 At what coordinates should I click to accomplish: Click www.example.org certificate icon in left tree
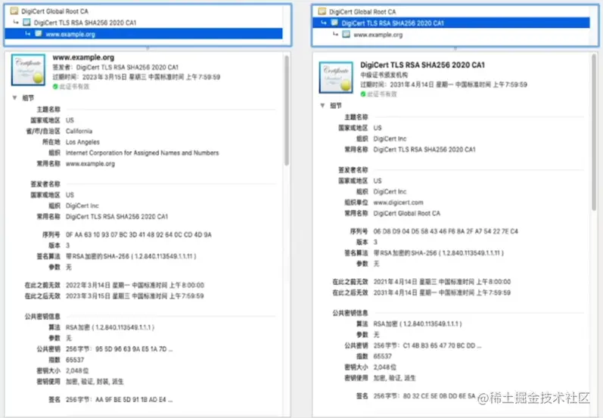(39, 34)
